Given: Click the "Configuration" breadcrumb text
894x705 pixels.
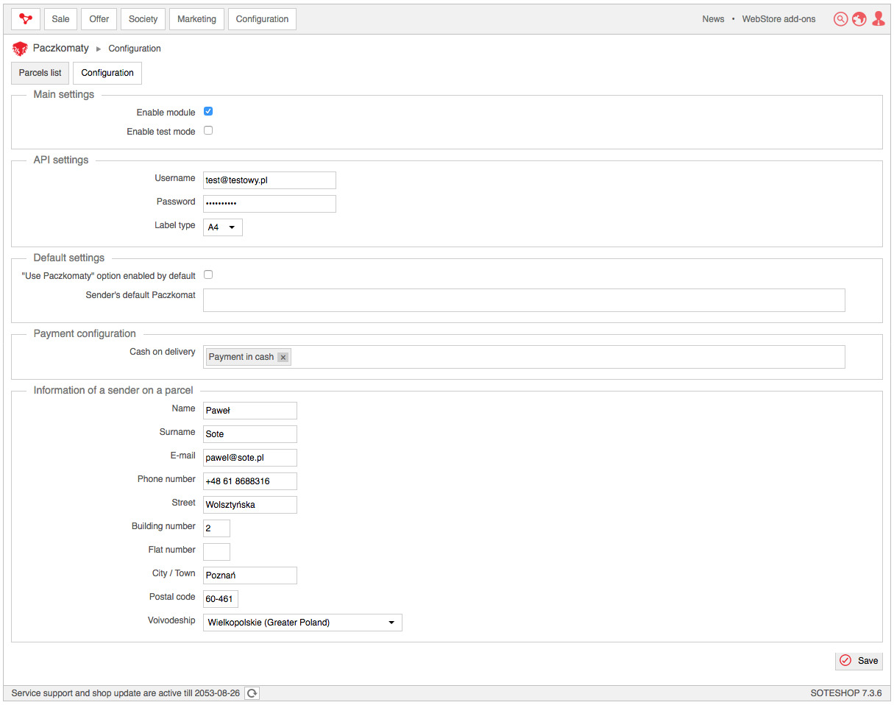Looking at the screenshot, I should [135, 49].
